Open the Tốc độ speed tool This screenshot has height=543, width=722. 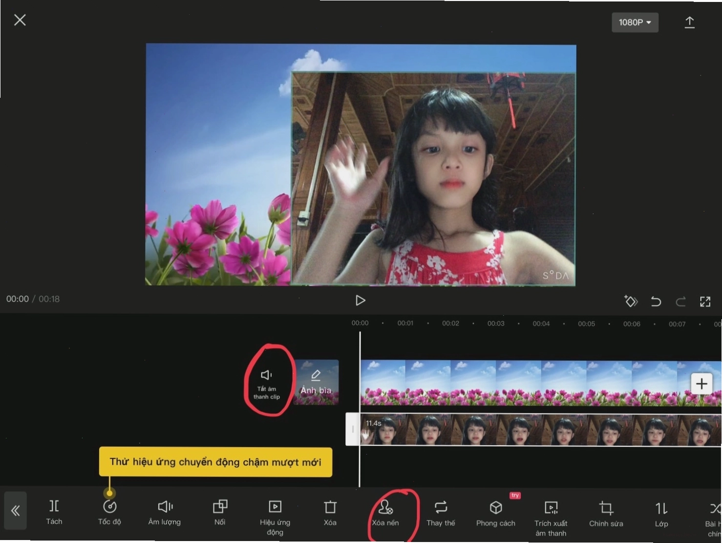(109, 512)
